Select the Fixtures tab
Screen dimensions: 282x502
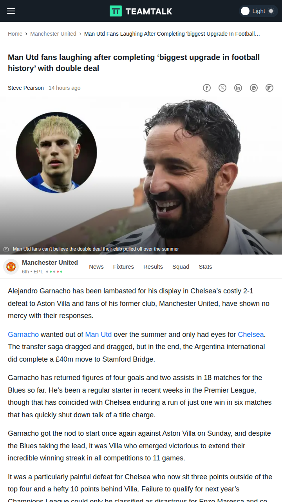(123, 267)
